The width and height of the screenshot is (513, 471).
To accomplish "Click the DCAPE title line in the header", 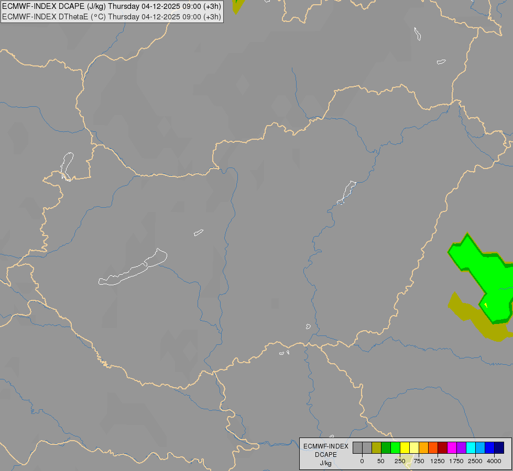I will click(112, 6).
